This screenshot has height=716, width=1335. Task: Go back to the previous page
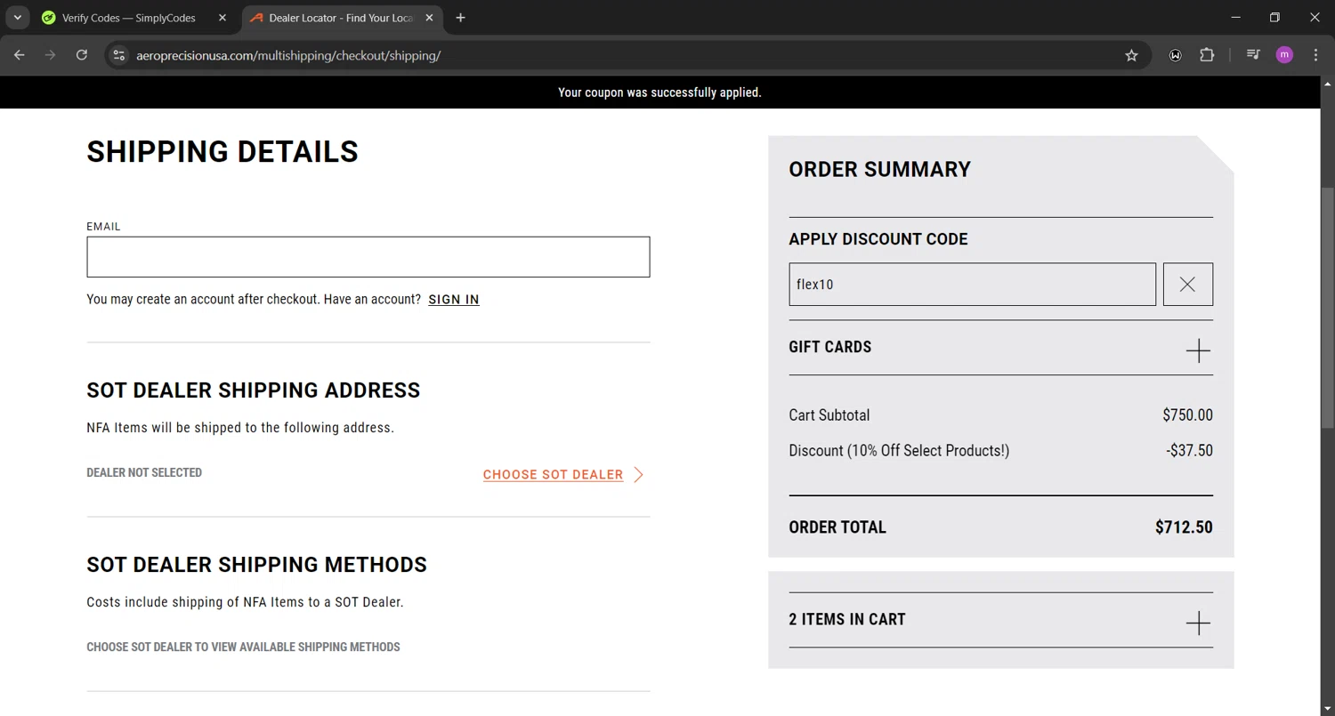click(x=20, y=55)
